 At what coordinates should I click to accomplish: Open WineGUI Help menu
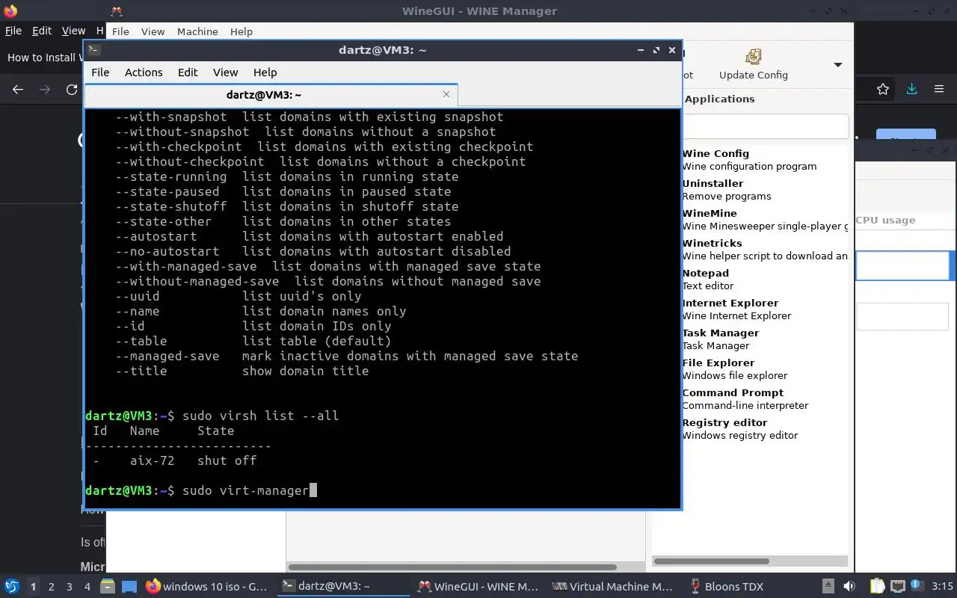tap(241, 31)
